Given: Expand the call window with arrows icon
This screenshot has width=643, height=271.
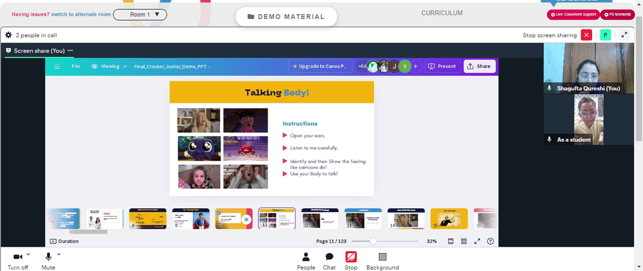Looking at the screenshot, I should (624, 35).
